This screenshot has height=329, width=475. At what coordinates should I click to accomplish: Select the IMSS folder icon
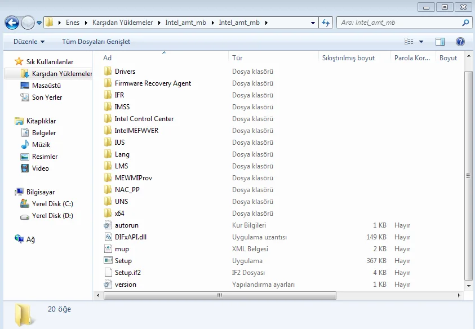[x=108, y=106]
